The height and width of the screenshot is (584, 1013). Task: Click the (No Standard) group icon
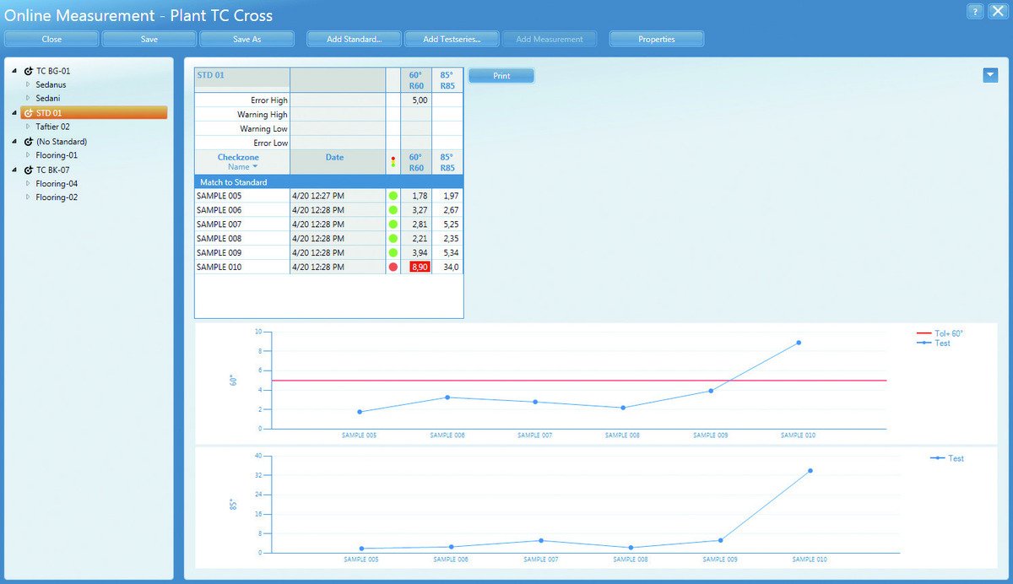[x=28, y=142]
